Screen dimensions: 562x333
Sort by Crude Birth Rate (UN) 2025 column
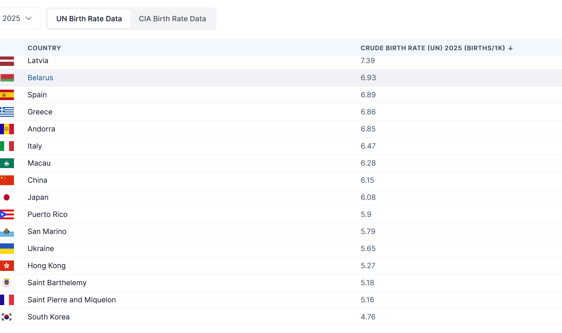433,48
